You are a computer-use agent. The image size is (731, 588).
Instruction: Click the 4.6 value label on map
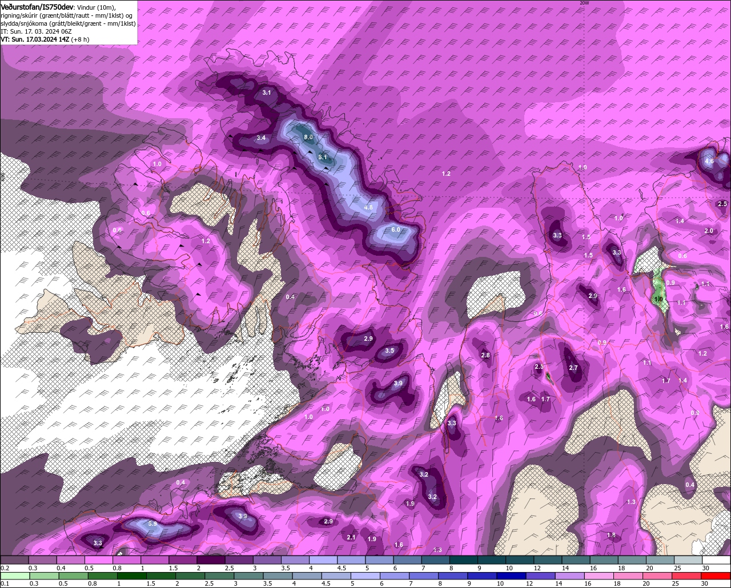pyautogui.click(x=709, y=162)
